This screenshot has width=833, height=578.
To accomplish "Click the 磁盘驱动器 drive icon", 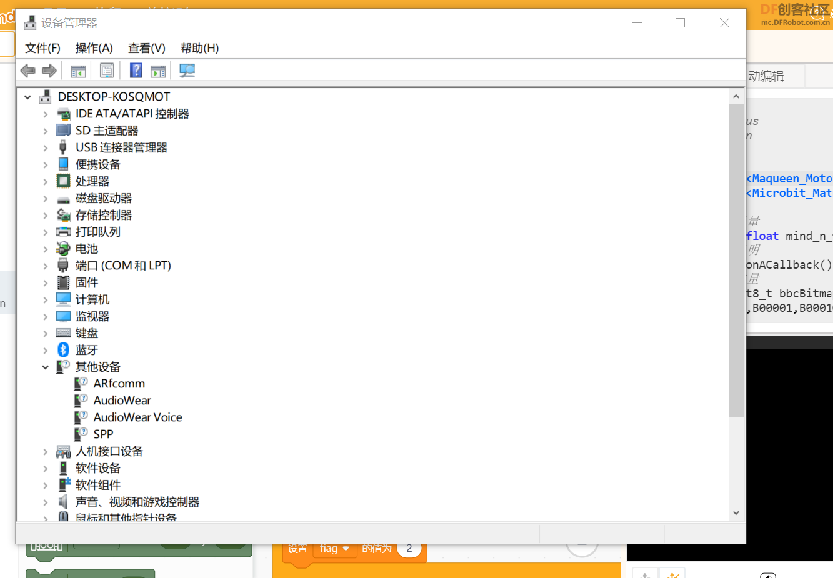I will click(63, 199).
